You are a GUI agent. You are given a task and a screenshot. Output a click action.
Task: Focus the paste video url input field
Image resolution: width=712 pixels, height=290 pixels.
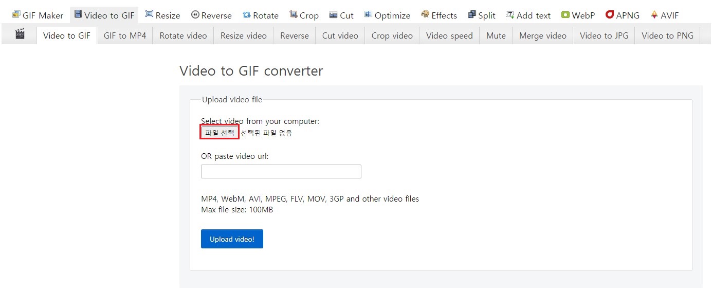click(x=281, y=172)
